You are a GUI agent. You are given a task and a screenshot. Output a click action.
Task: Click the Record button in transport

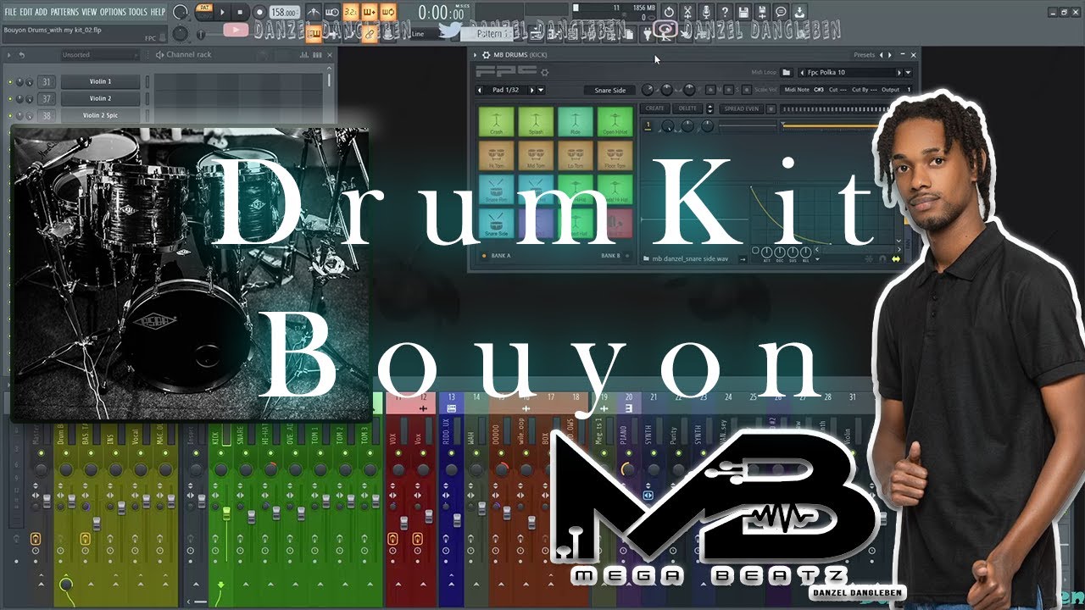tap(259, 12)
